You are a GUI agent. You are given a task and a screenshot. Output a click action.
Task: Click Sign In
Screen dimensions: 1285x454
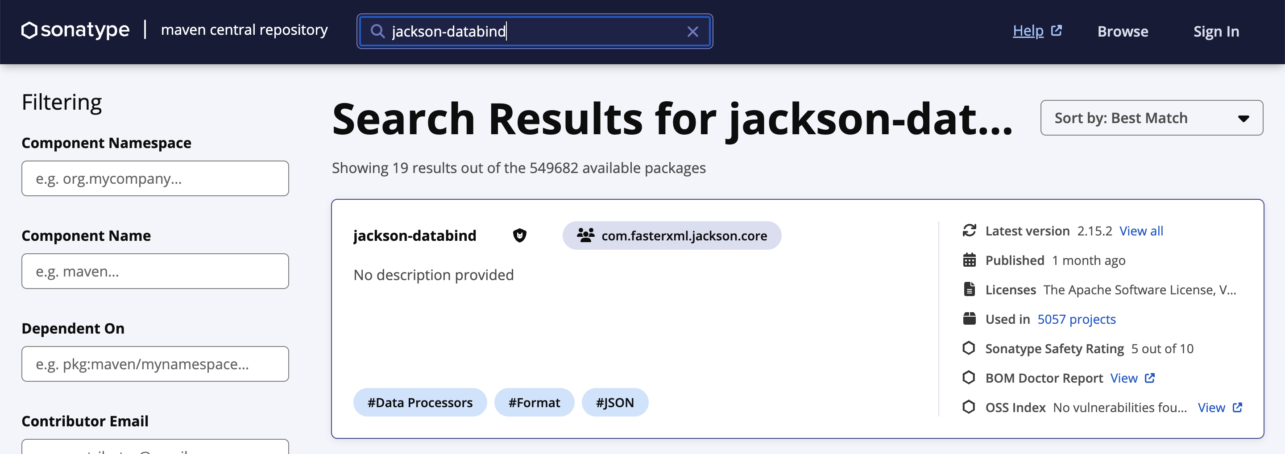pos(1216,31)
